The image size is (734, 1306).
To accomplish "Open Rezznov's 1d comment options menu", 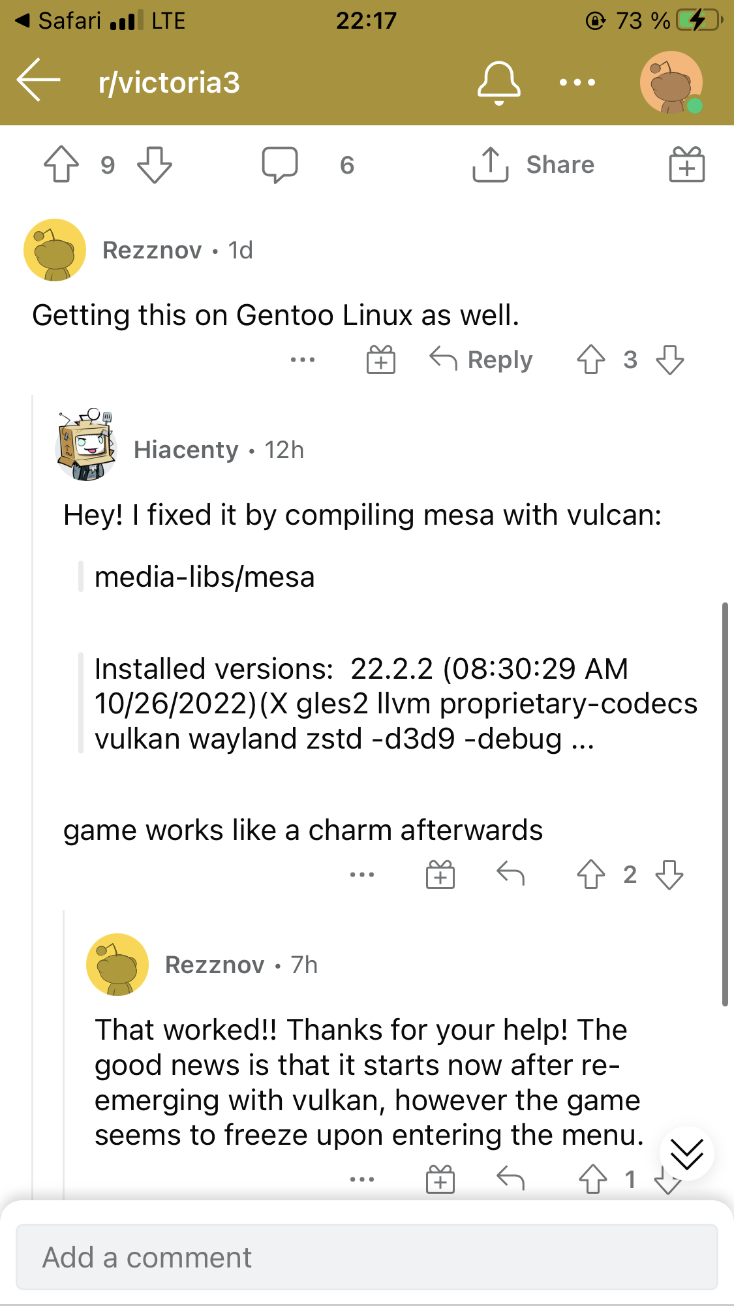I will click(303, 360).
